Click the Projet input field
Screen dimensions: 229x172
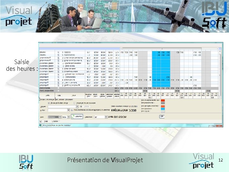[x=57, y=110]
